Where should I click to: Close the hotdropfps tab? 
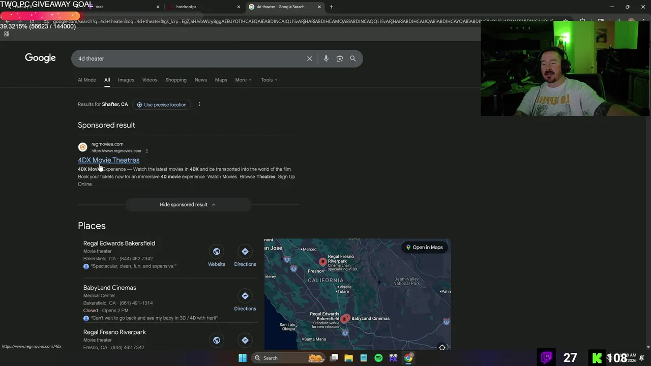239,7
